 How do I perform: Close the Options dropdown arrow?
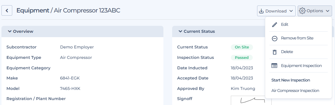tap(327, 11)
